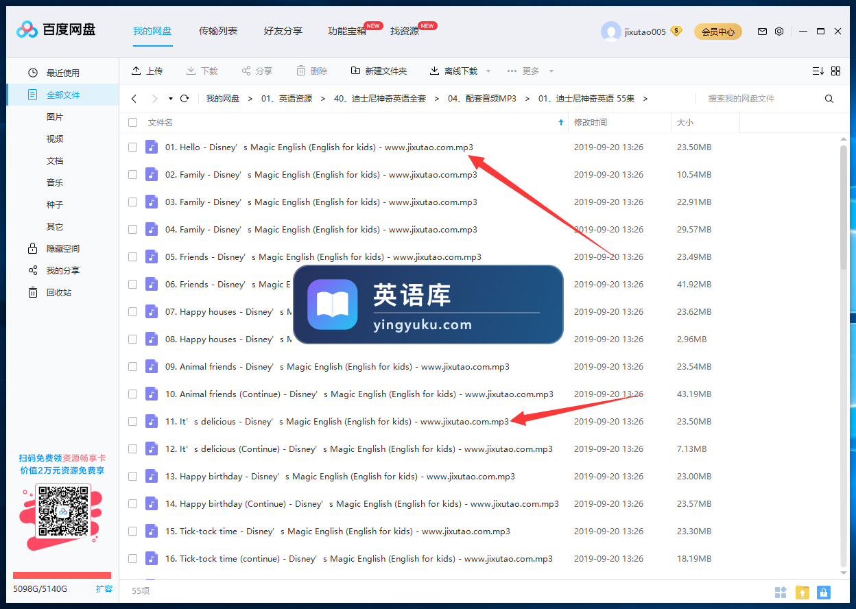Click the Expand capacity (扩容) link
The height and width of the screenshot is (609, 856).
(104, 588)
